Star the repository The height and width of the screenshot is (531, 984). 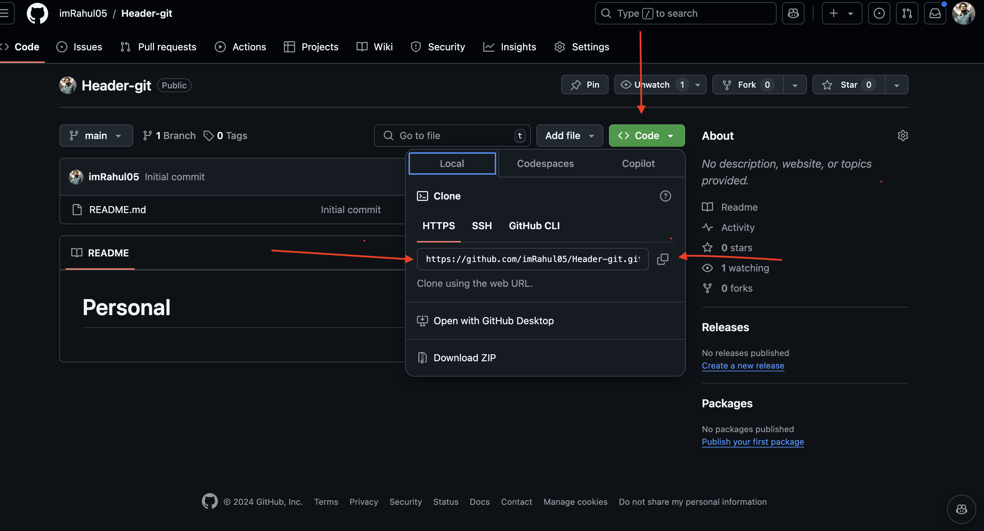849,85
